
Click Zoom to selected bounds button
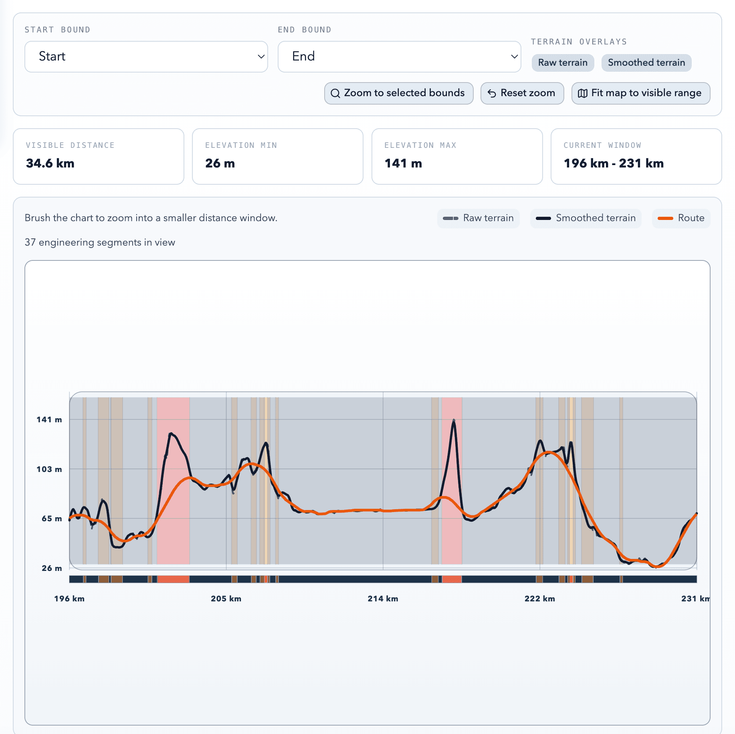tap(399, 93)
